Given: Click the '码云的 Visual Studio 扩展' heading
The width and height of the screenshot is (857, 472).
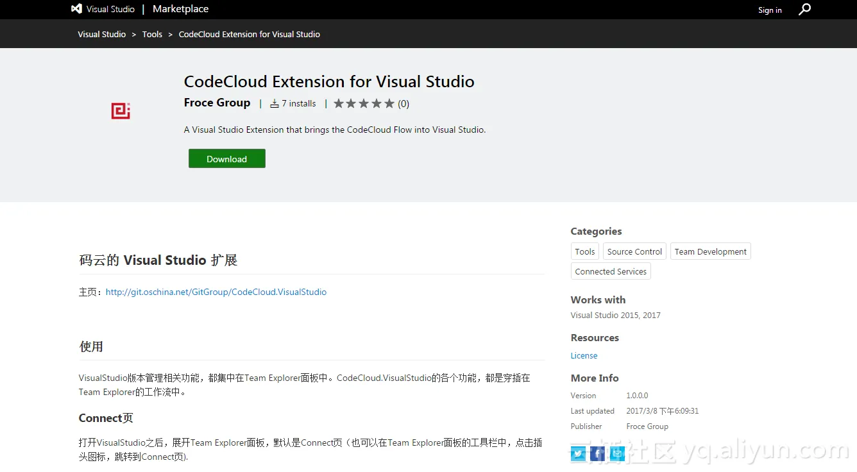Looking at the screenshot, I should (158, 260).
